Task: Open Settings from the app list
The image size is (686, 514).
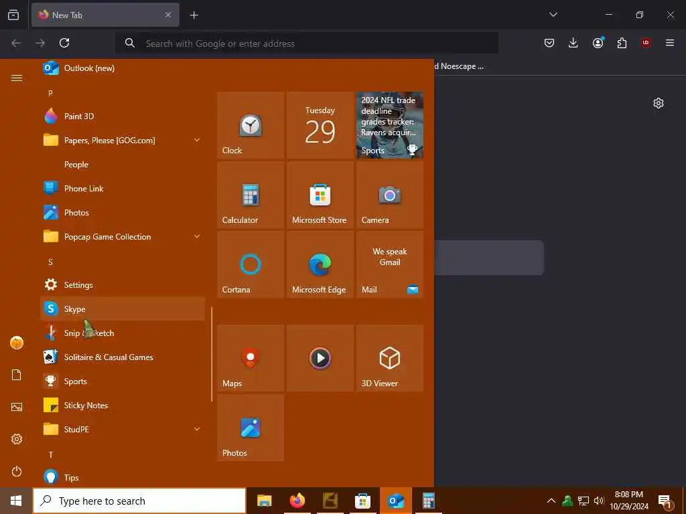Action: coord(123,285)
